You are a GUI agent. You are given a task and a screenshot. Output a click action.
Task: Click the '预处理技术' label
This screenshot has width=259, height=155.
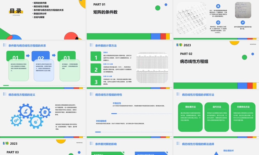click(x=228, y=151)
